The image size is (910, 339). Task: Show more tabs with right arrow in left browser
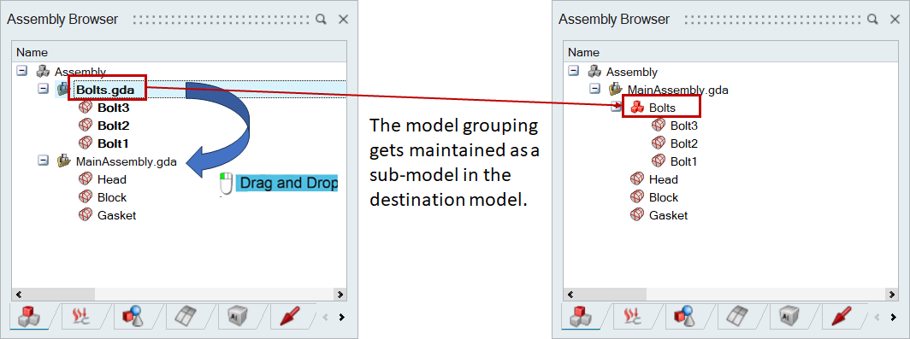342,317
